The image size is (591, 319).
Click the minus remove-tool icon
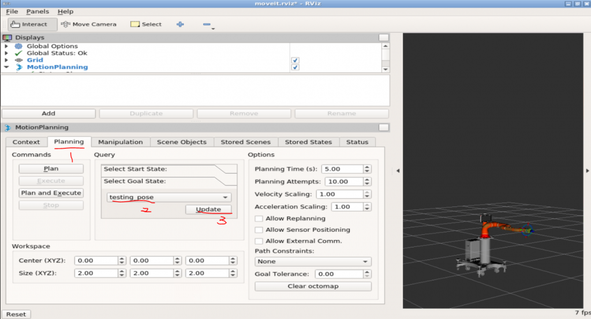point(207,24)
